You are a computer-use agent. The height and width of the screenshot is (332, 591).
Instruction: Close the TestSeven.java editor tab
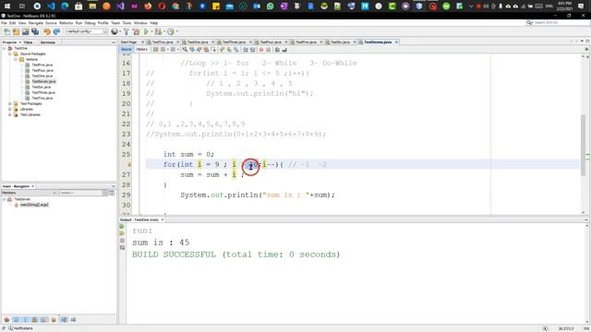point(396,42)
